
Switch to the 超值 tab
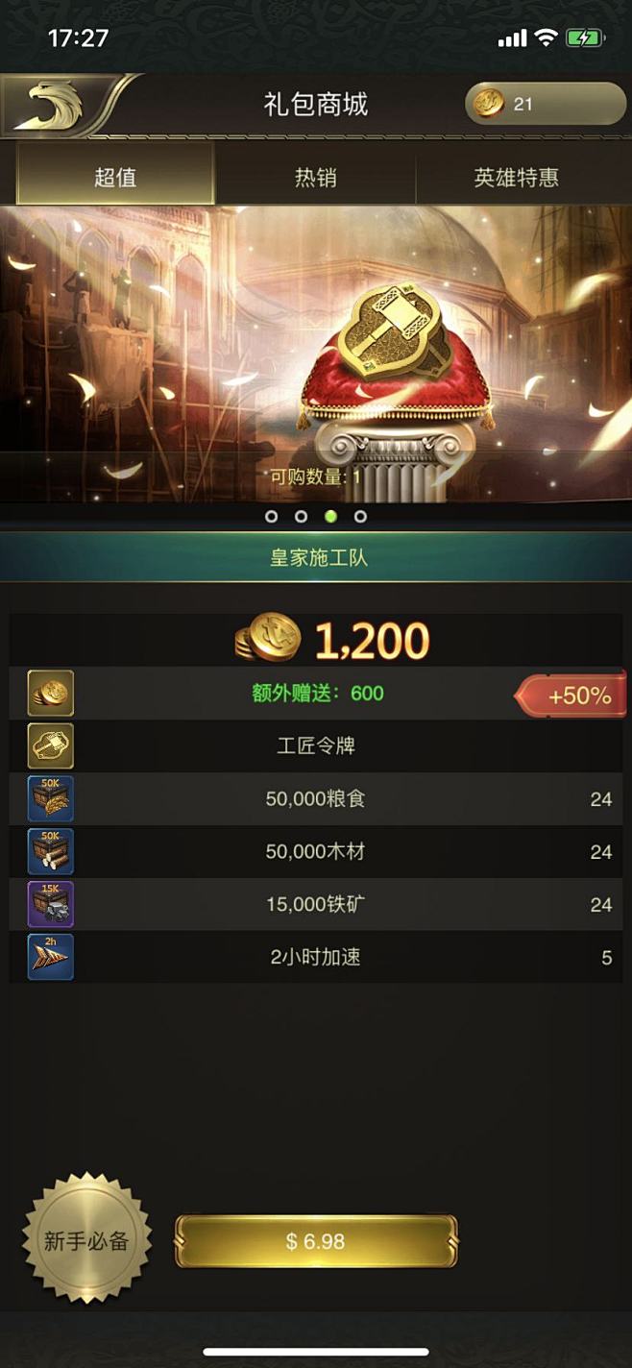tap(115, 177)
